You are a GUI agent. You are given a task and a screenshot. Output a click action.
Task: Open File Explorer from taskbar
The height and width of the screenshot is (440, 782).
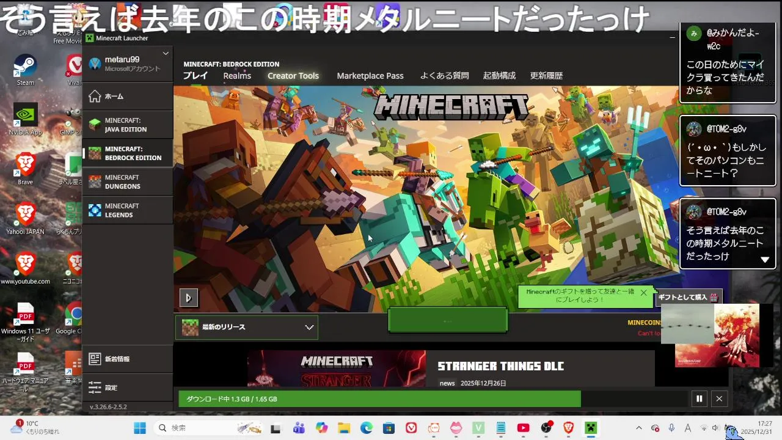(344, 428)
